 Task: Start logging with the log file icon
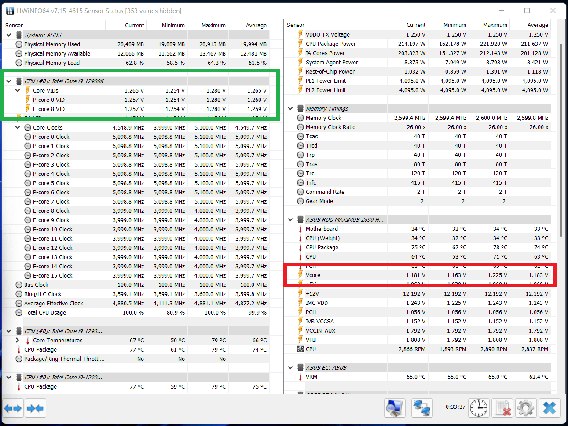tap(502, 408)
